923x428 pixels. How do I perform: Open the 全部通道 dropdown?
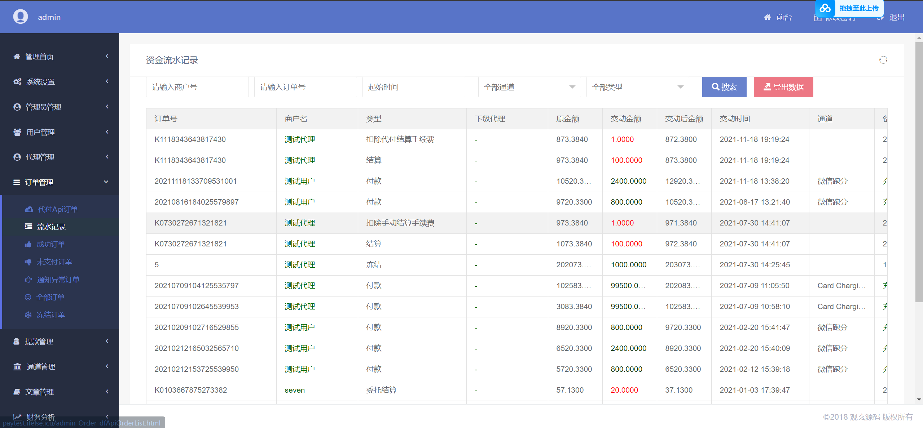(529, 87)
